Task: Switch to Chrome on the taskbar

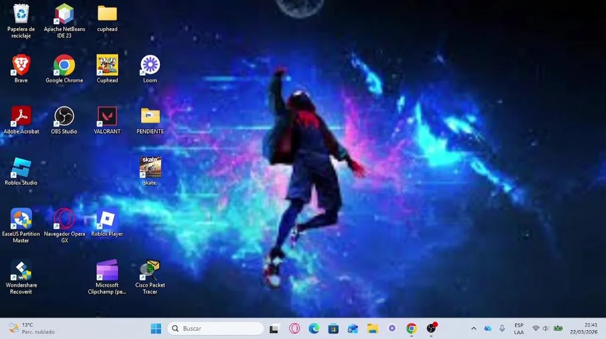Action: point(412,329)
